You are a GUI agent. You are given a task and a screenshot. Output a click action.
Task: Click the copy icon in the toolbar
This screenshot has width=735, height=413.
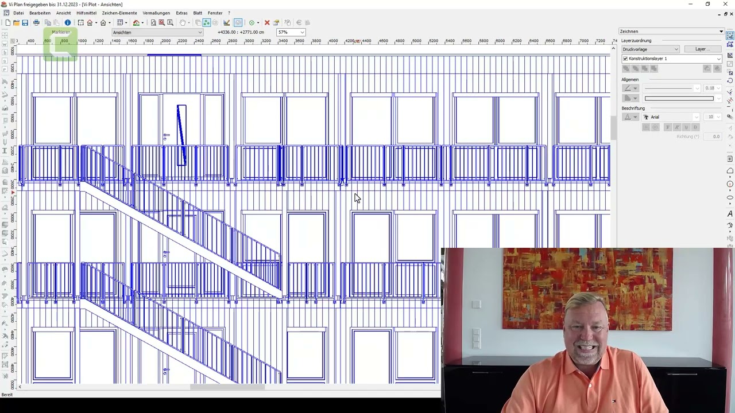pos(48,23)
